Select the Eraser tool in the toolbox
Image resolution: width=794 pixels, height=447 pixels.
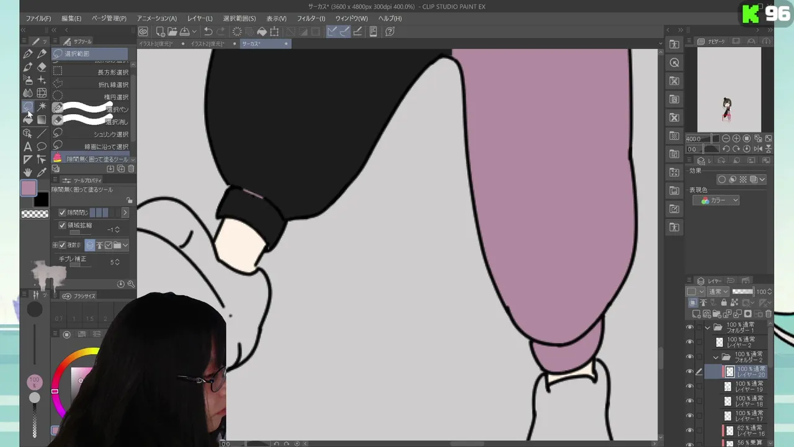pos(42,67)
